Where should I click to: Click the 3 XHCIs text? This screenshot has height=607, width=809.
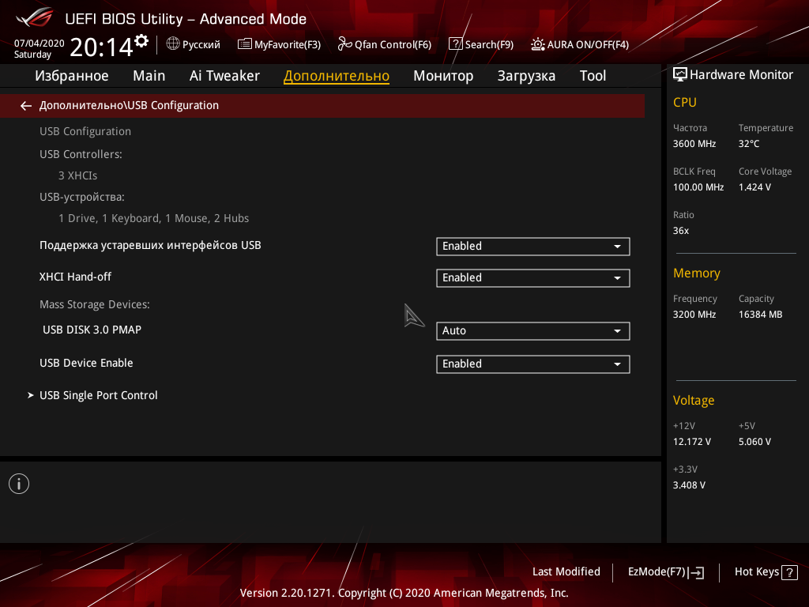pos(78,175)
